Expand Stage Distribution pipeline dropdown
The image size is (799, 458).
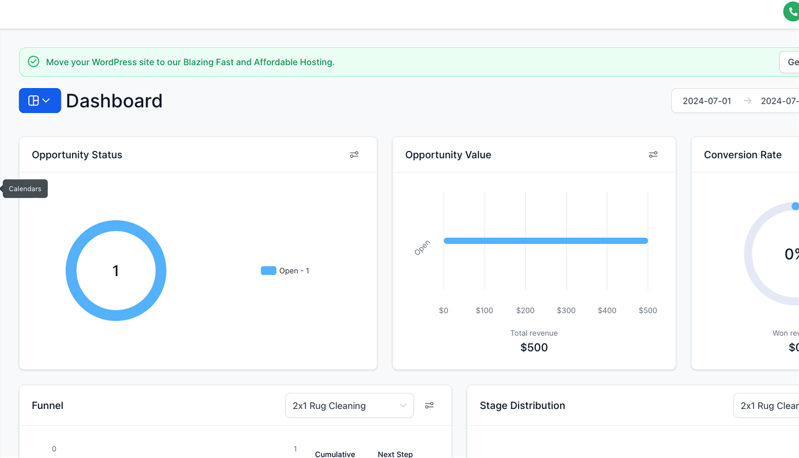pyautogui.click(x=766, y=405)
